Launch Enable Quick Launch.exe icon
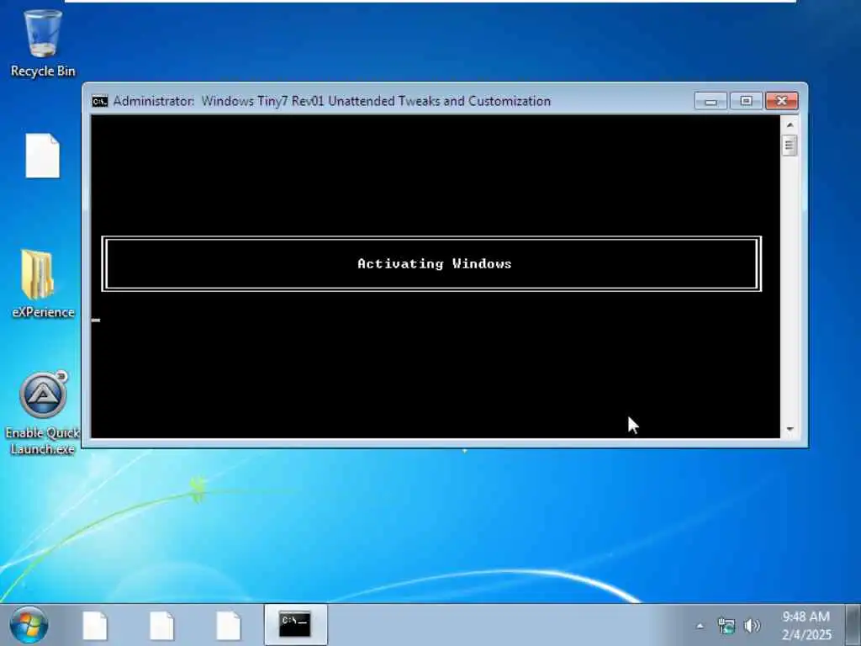The image size is (861, 646). (x=43, y=413)
